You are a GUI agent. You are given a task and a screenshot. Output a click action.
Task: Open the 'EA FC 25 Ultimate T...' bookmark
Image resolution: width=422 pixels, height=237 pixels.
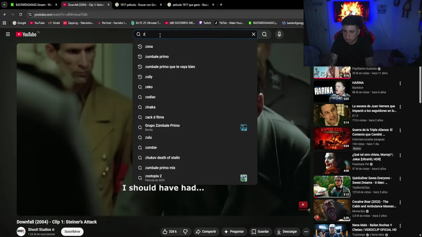[146, 23]
